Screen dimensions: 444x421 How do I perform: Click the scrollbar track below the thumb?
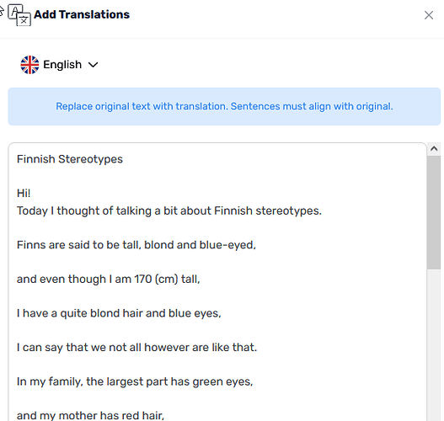(434, 345)
